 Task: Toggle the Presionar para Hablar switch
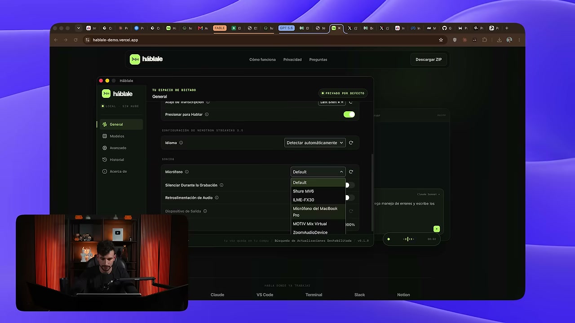(349, 114)
